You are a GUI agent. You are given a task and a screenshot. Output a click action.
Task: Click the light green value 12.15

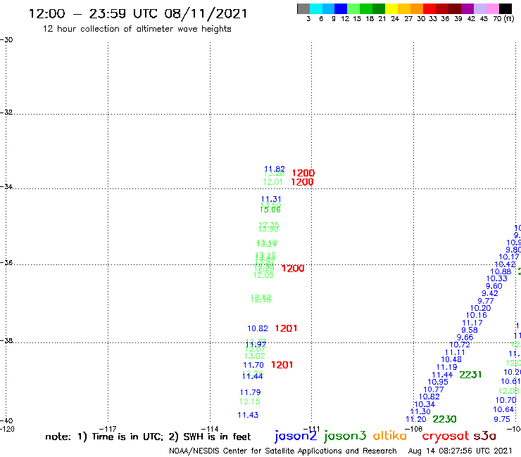[x=249, y=401]
